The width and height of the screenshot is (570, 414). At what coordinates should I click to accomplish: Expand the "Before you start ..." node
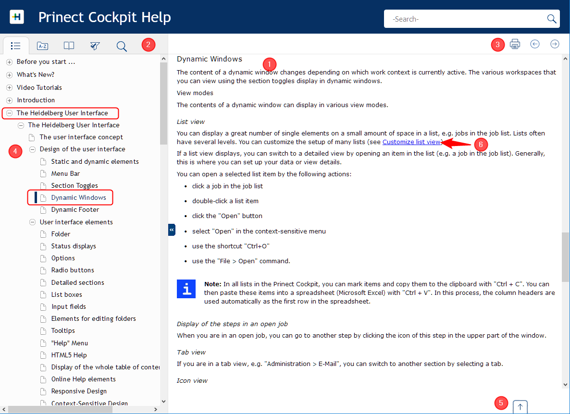[x=10, y=62]
